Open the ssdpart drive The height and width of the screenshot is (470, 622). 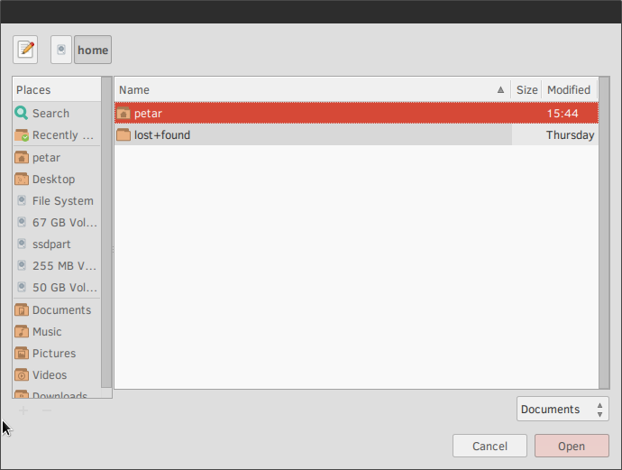[x=51, y=244]
